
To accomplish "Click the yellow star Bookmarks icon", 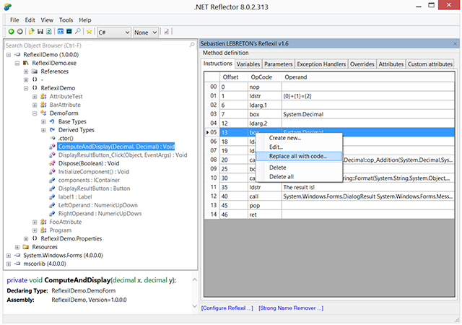I will point(89,32).
